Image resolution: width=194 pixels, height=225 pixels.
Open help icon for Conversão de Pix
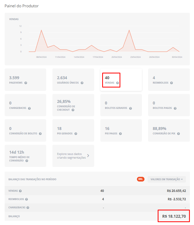(x=178, y=134)
